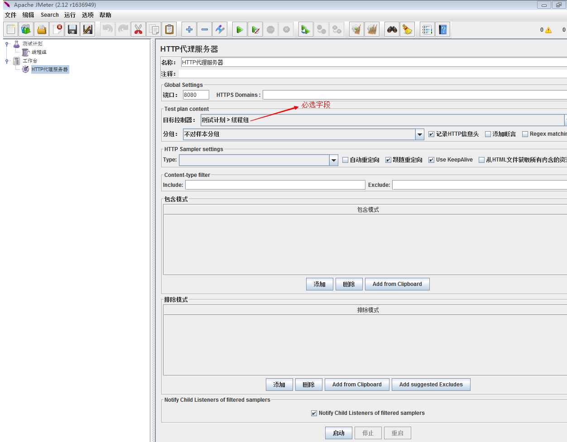Viewport: 567px width, 442px height.
Task: Click 删除 under the 排除模式 table
Action: [308, 385]
